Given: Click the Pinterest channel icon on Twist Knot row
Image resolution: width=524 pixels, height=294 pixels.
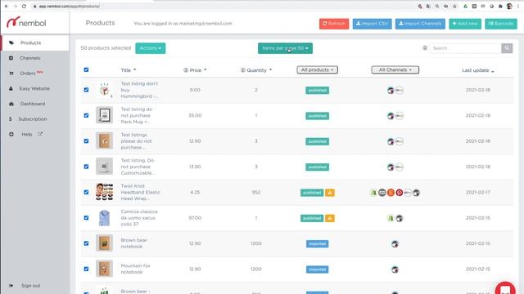Looking at the screenshot, I should (399, 193).
